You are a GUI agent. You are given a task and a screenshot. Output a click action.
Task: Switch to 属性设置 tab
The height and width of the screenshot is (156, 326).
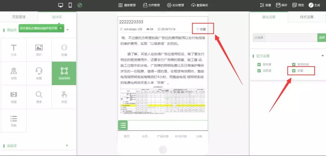tap(269, 17)
